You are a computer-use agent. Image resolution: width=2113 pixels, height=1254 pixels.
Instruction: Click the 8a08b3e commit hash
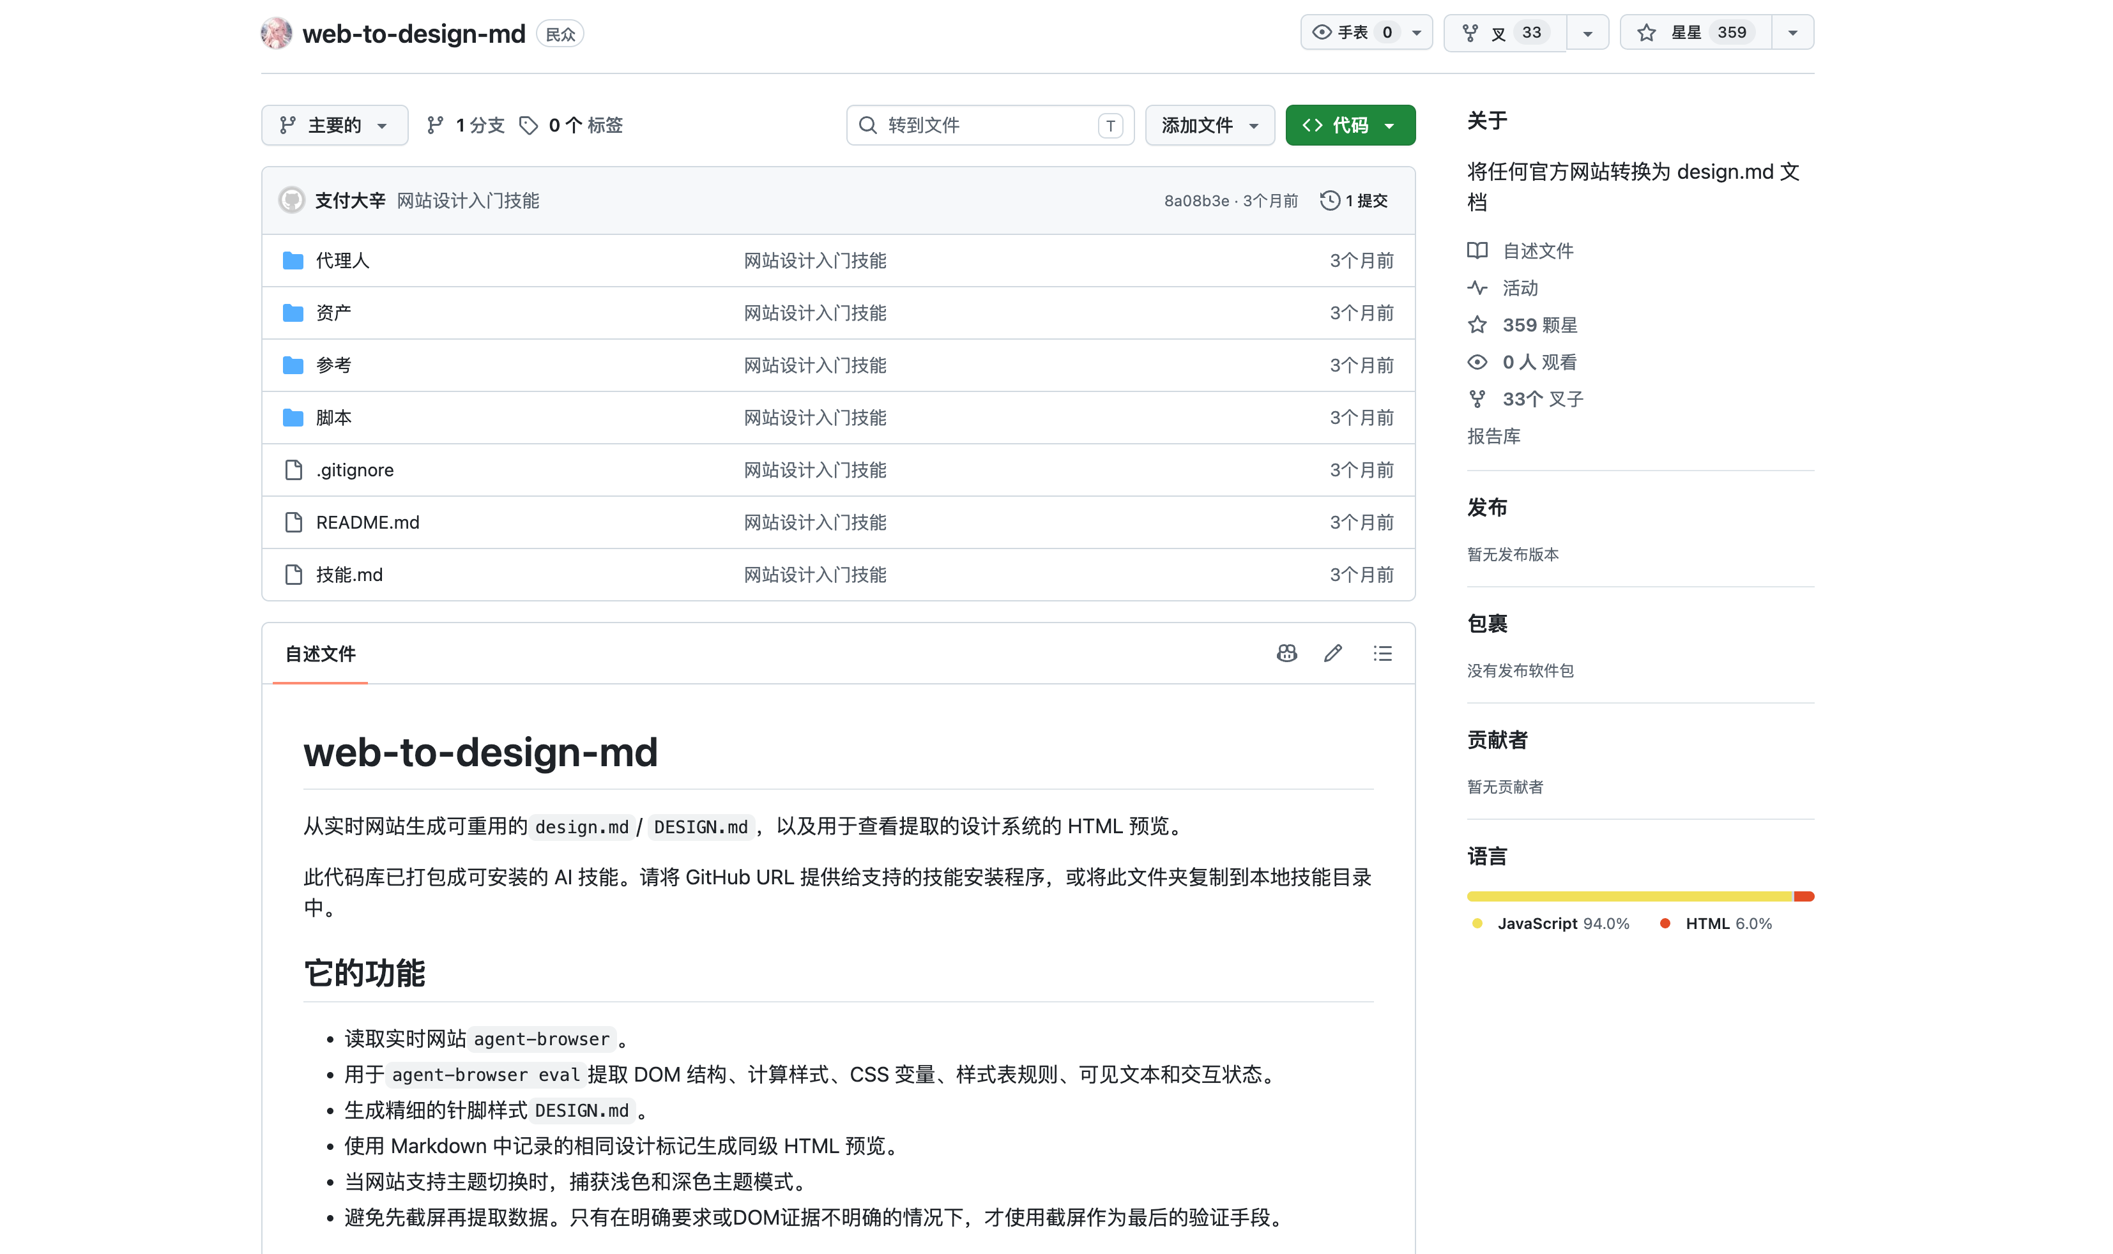pyautogui.click(x=1197, y=200)
